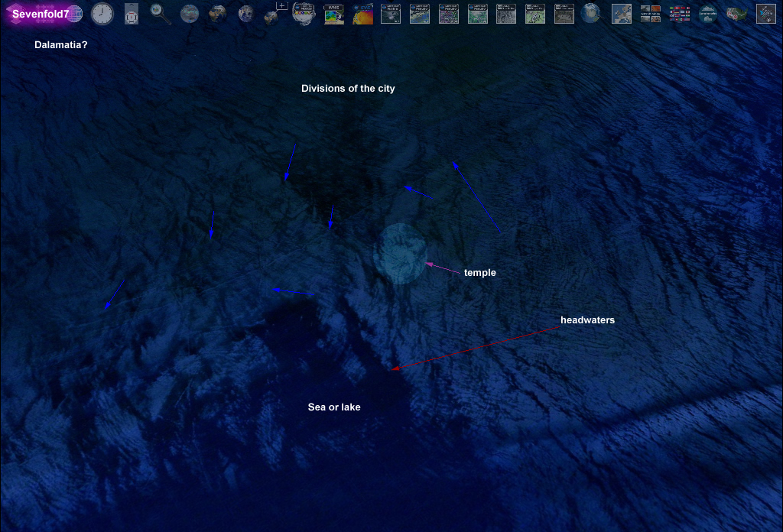Open the SVS orange heat-map icon
This screenshot has width=783, height=532.
coord(362,14)
